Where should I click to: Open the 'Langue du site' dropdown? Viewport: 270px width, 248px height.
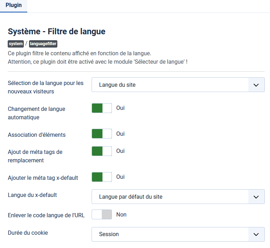178,85
